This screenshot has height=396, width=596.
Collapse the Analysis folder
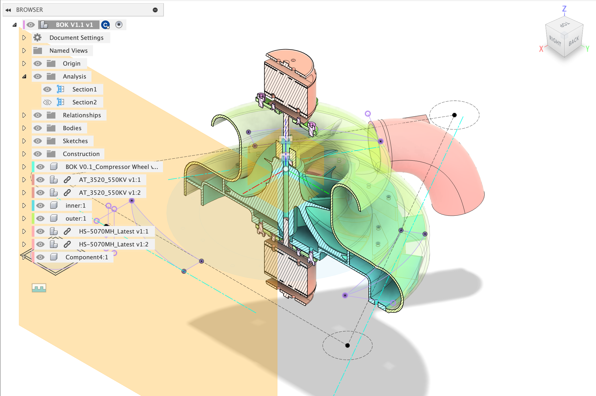(24, 76)
